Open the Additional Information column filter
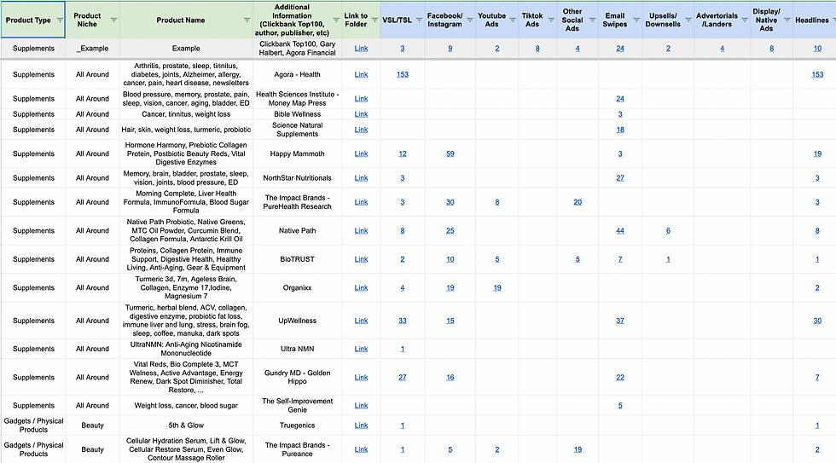The image size is (836, 463). [336, 20]
